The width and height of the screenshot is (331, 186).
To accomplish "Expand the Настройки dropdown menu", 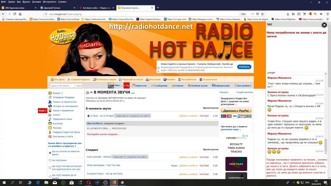I will (x=243, y=86).
